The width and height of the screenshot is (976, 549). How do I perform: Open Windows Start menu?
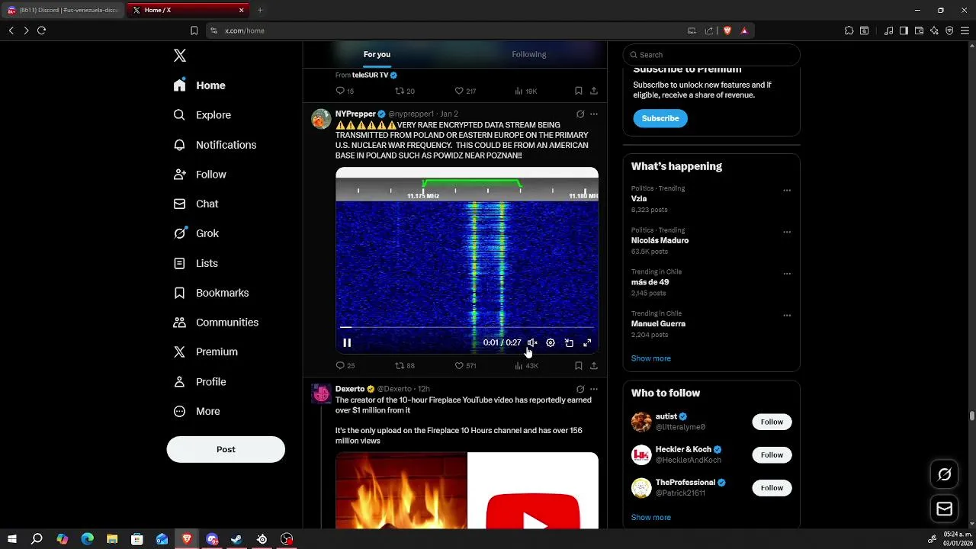[x=12, y=539]
